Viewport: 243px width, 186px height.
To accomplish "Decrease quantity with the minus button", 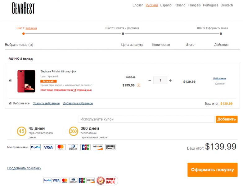I will 150,81.
